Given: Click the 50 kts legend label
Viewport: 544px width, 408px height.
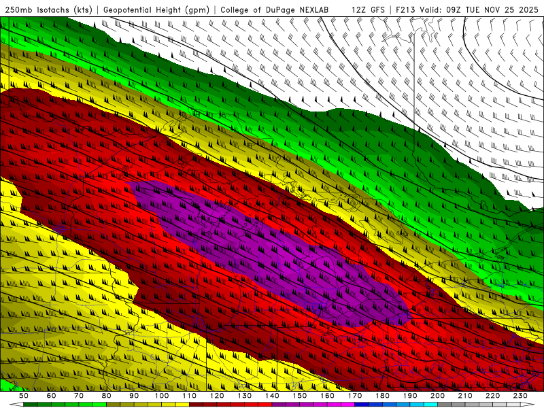Looking at the screenshot, I should click(x=24, y=396).
